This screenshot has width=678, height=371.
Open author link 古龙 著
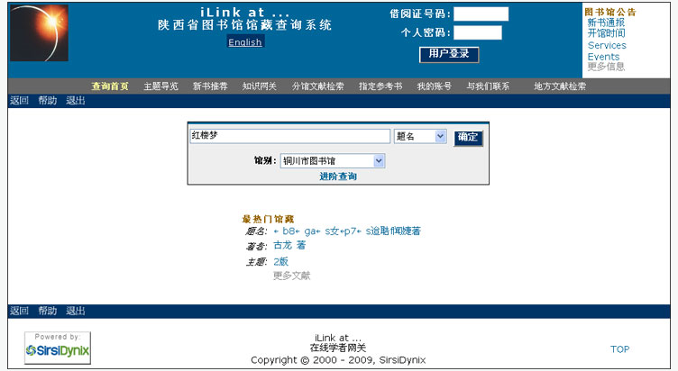tap(289, 245)
